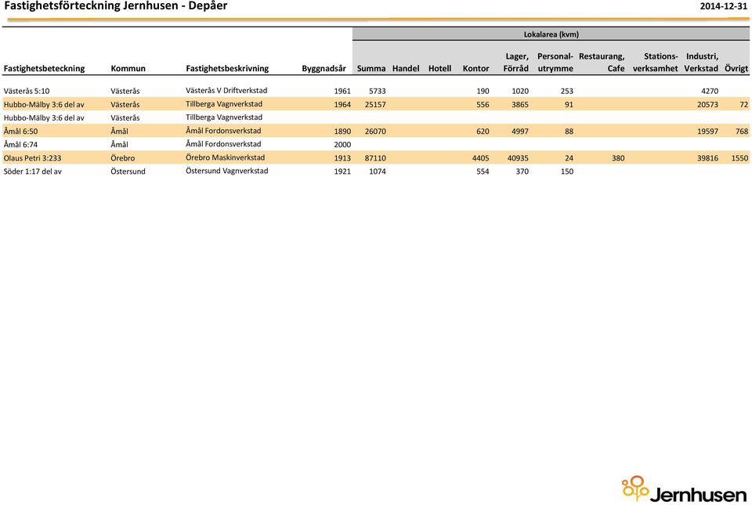Image resolution: width=752 pixels, height=505 pixels.
Task: Click the Kontor column header
Action: [x=475, y=69]
